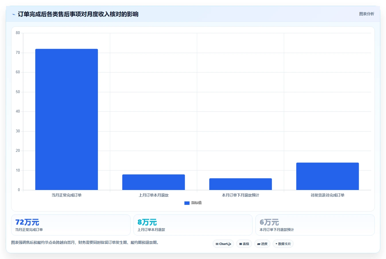Click the icon inside the 进度 tag
This screenshot has height=259, width=386.
point(259,244)
